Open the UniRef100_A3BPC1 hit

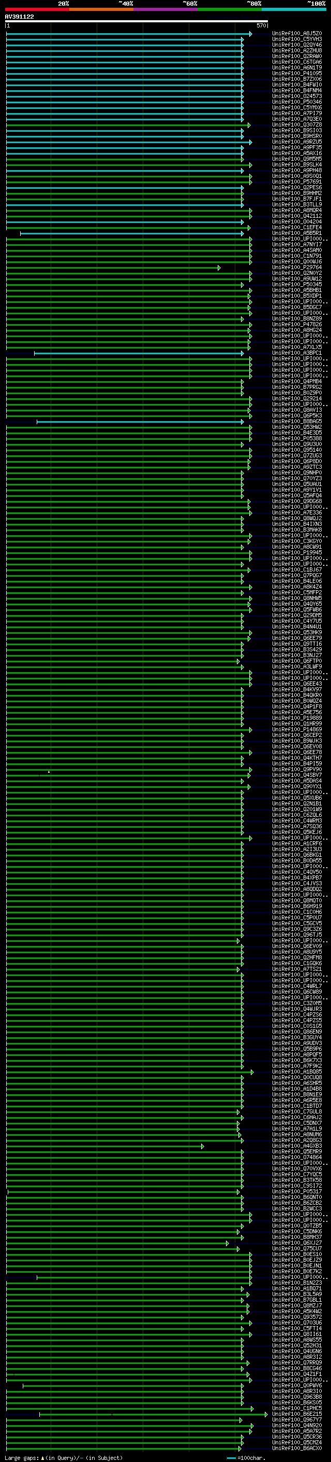click(x=296, y=353)
